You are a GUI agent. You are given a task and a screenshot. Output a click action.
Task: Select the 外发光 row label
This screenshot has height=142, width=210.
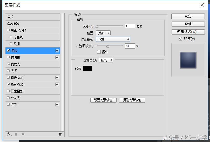pyautogui.click(x=16, y=98)
